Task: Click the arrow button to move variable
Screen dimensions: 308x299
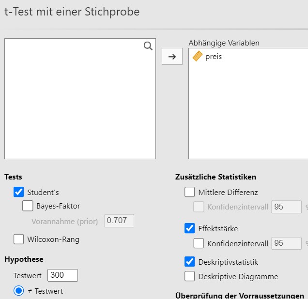Action: [x=172, y=57]
